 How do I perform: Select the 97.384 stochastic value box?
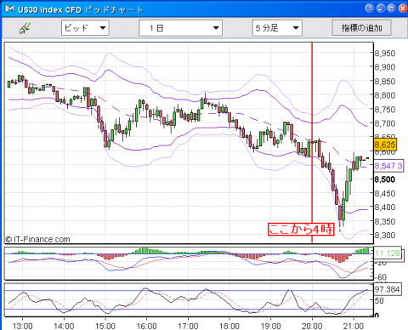coord(388,289)
